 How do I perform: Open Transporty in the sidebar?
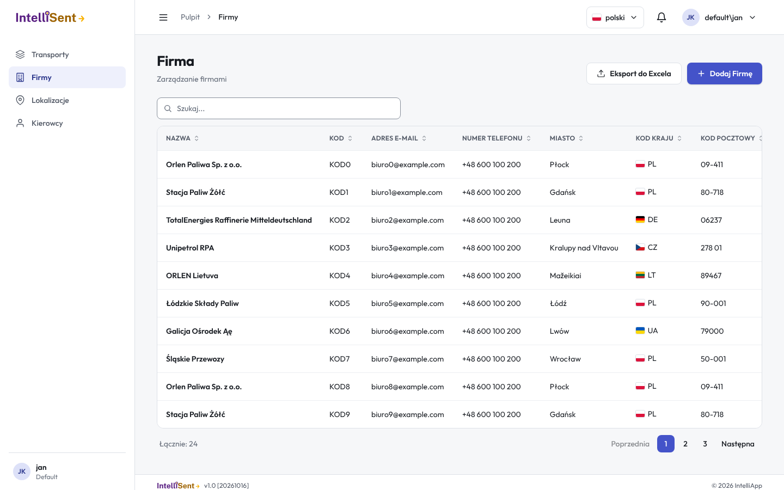pyautogui.click(x=67, y=54)
